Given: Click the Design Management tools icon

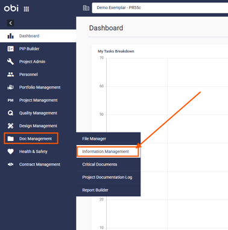Looking at the screenshot, I should coord(10,126).
